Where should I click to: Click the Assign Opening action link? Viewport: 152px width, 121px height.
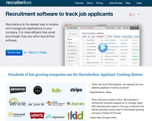(127, 36)
